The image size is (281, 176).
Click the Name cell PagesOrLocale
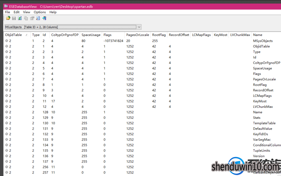264,79
